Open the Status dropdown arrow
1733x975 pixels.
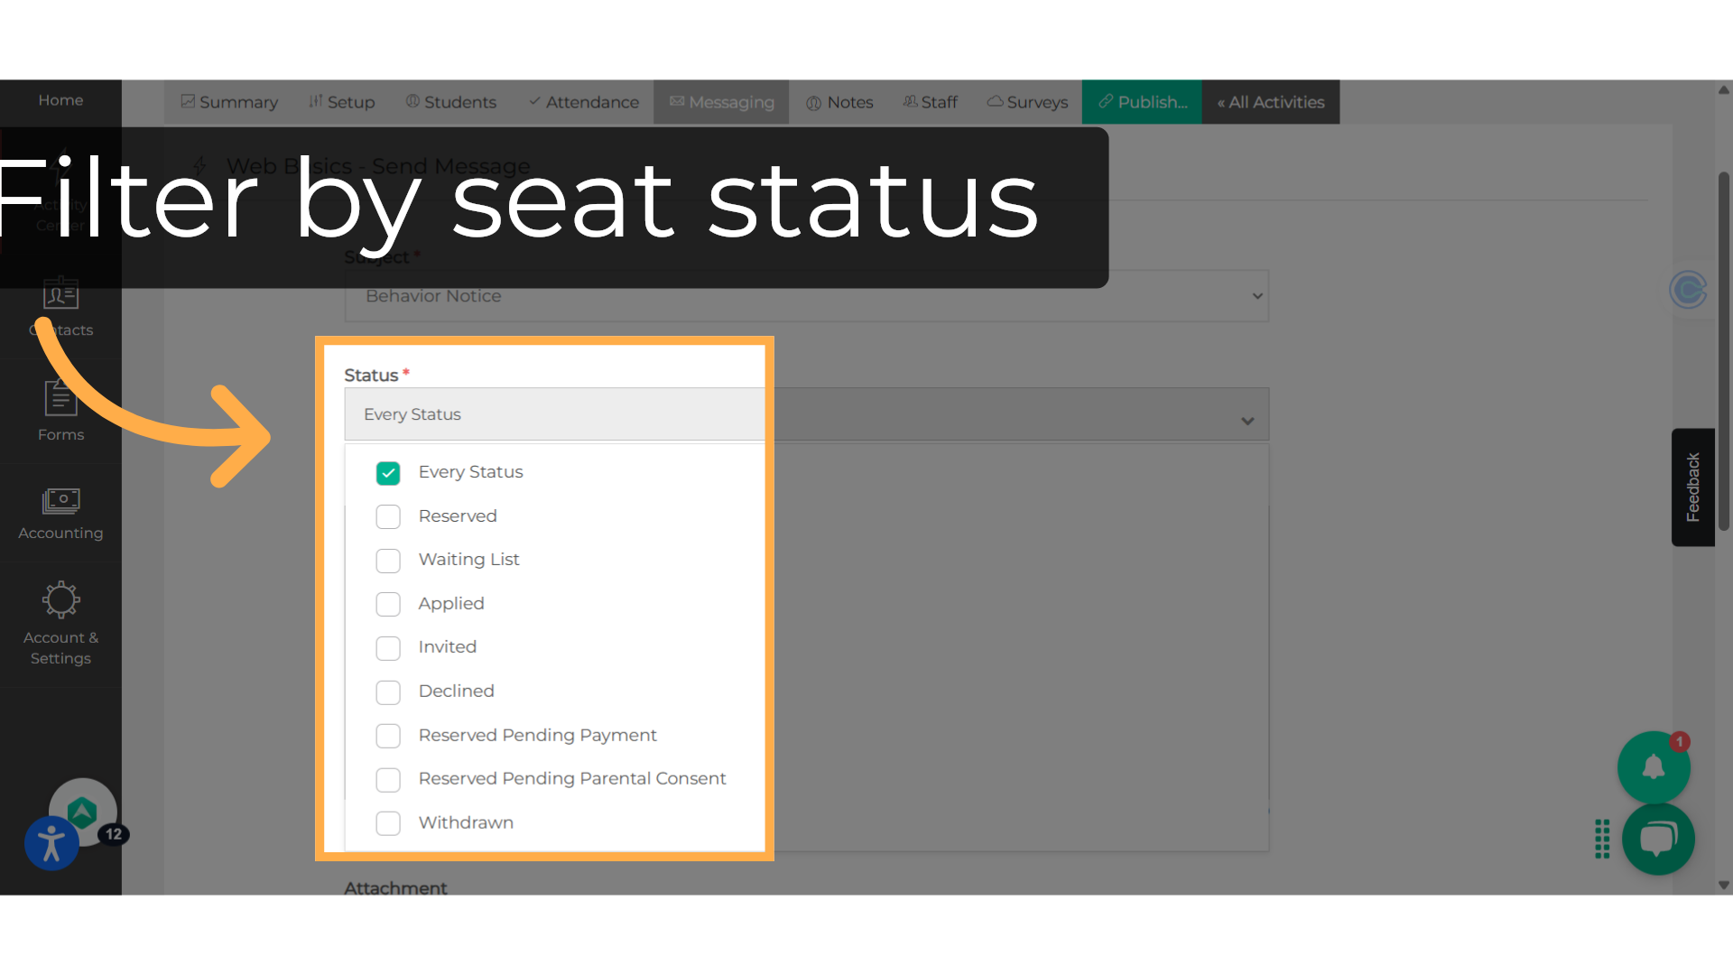[x=1247, y=421]
